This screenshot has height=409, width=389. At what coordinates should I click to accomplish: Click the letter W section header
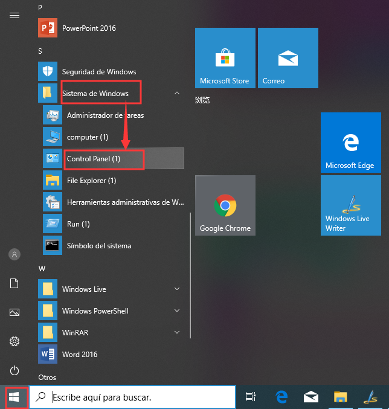click(x=42, y=269)
